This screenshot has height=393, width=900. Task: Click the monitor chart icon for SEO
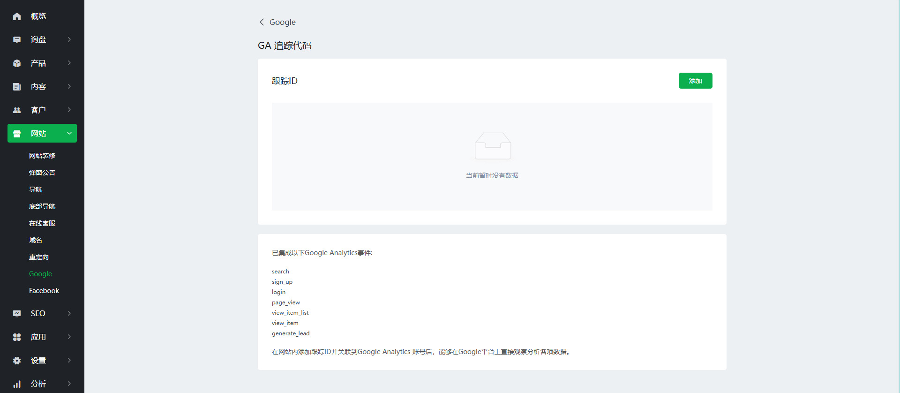click(x=17, y=313)
